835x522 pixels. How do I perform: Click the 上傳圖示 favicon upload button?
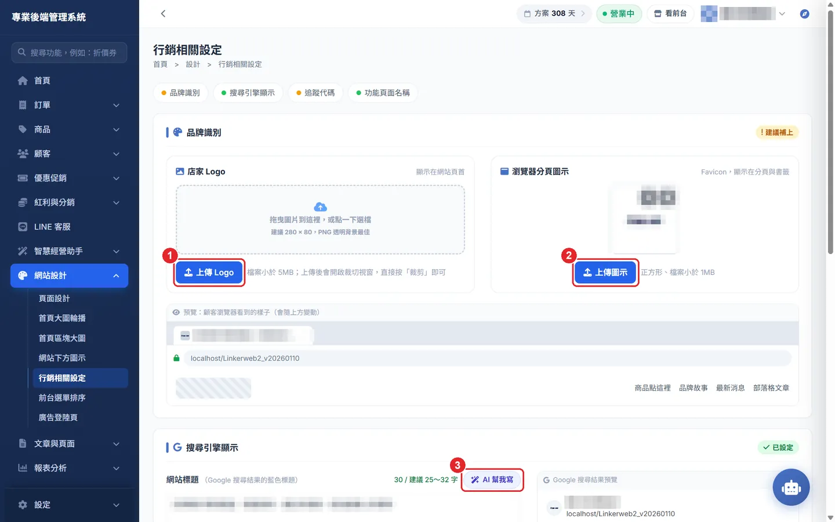[x=605, y=273]
